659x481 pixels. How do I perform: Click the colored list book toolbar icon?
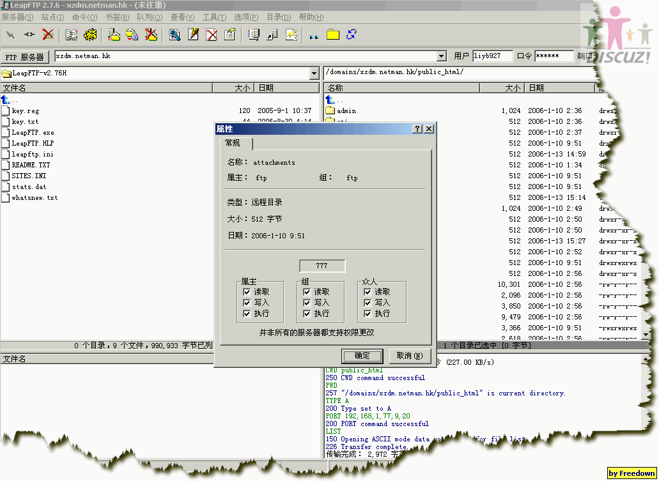pyautogui.click(x=253, y=35)
